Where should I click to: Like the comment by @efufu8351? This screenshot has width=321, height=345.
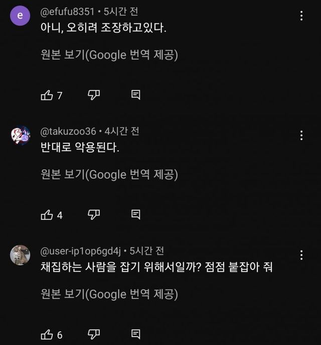(47, 95)
